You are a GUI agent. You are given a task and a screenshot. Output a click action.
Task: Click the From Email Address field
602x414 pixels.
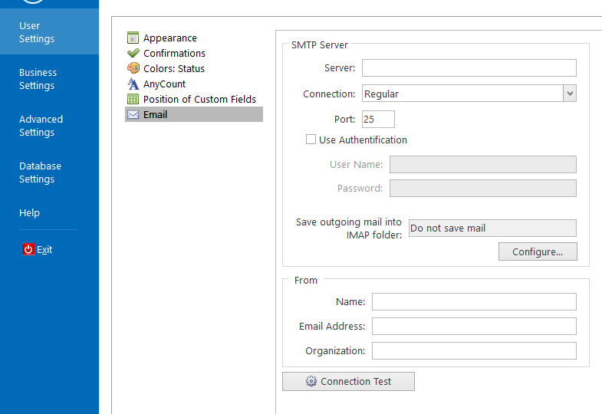coord(473,326)
